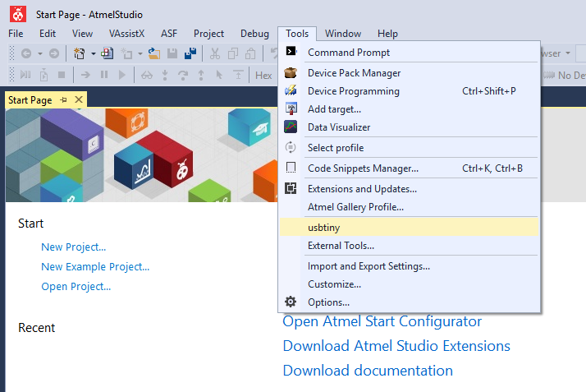The width and height of the screenshot is (586, 392).
Task: Click the single-disk Save icon
Action: click(x=172, y=53)
